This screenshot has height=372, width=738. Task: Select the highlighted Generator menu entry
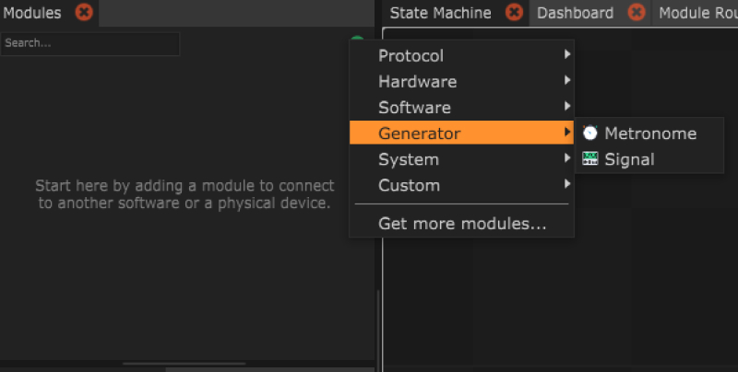(x=420, y=134)
